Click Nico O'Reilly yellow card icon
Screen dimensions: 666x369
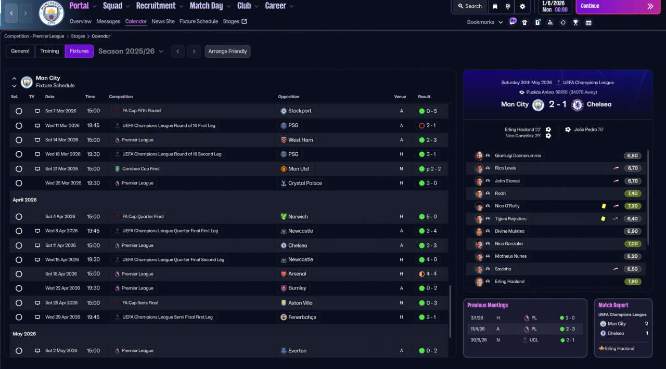tap(604, 206)
